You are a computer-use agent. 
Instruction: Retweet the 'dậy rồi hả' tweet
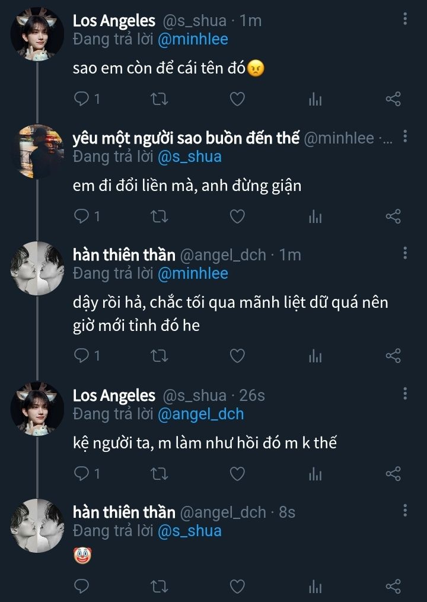click(x=160, y=355)
